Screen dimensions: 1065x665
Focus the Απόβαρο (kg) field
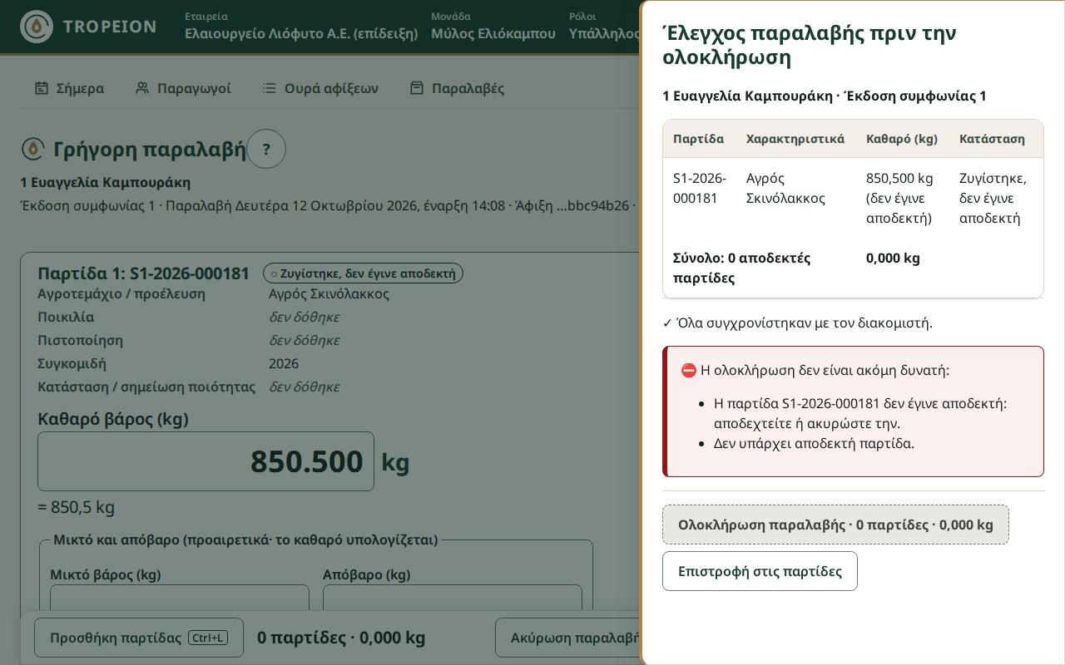tap(453, 599)
